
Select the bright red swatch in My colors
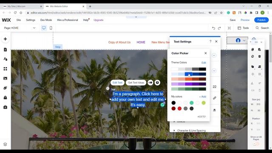pyautogui.click(x=179, y=109)
